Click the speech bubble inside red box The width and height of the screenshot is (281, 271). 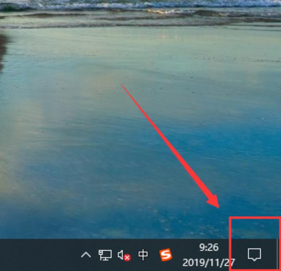[x=254, y=254]
